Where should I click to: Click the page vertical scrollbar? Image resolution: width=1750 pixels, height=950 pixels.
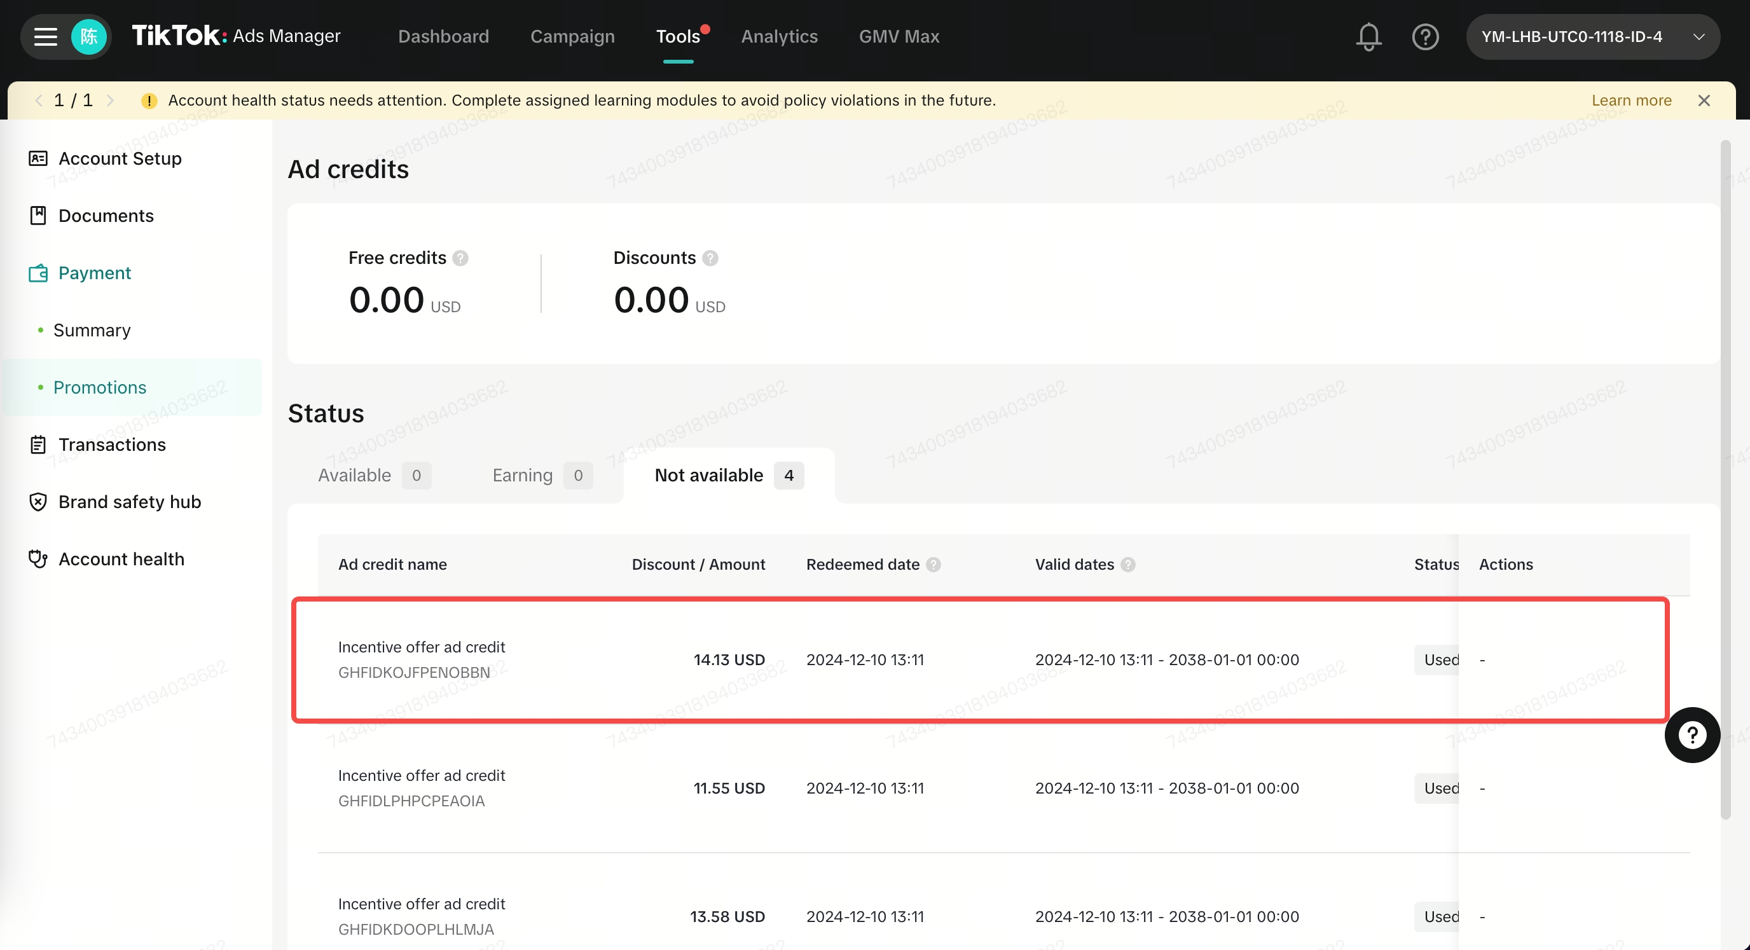(1725, 476)
